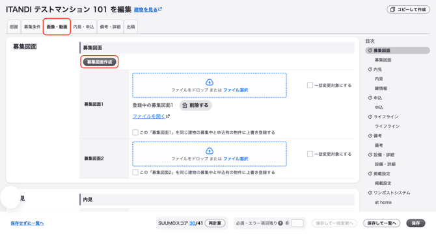Screen dimensions: 436x235
Task: Open the 内見・申込 tab
Action: [83, 27]
